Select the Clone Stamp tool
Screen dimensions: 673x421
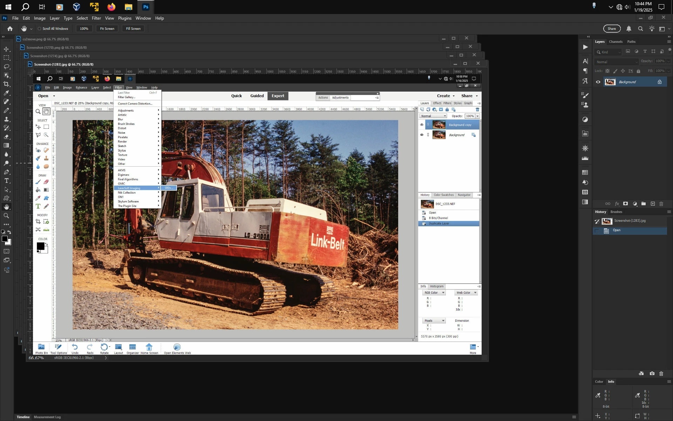[6, 119]
